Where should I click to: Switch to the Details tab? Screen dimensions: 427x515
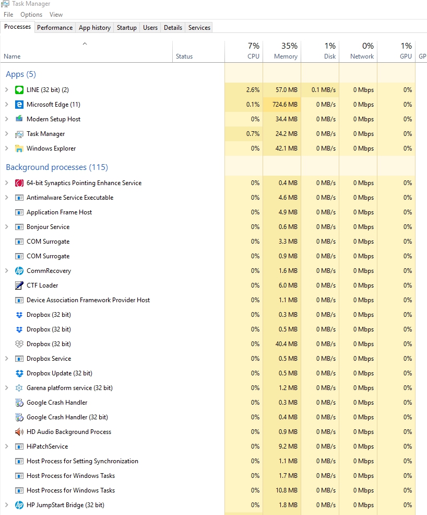pos(173,28)
